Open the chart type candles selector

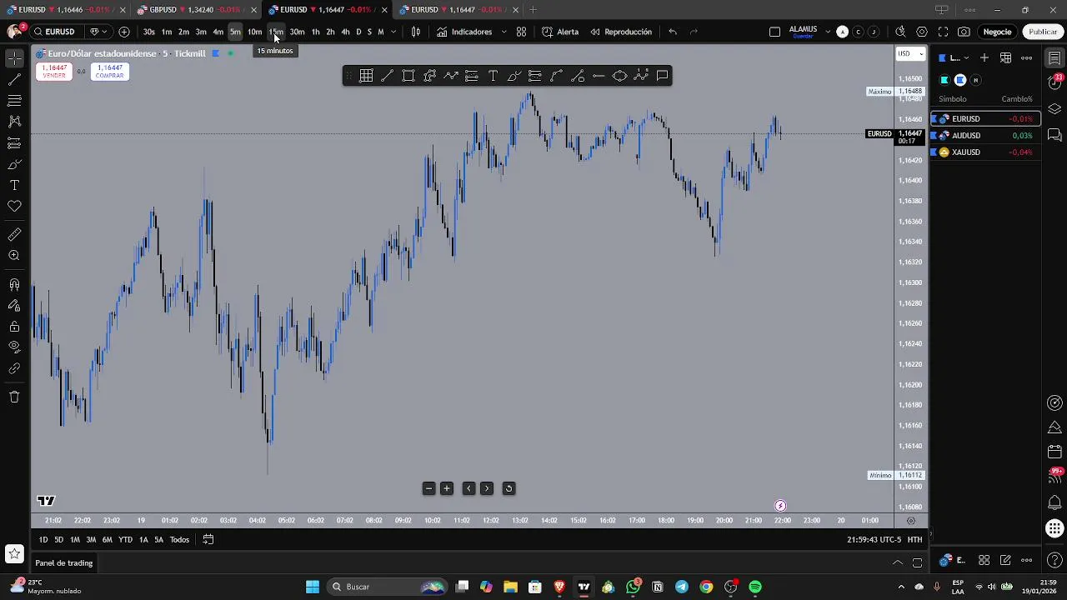(x=416, y=32)
